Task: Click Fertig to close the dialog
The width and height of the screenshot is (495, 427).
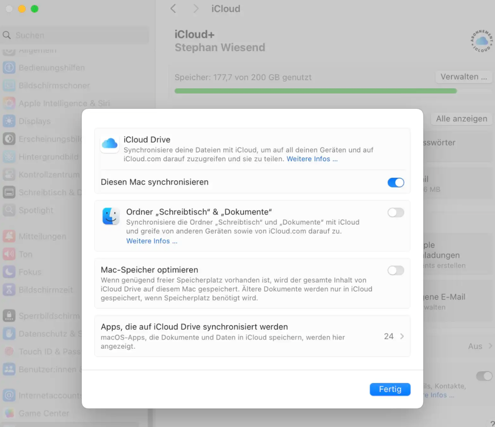Action: [x=390, y=389]
